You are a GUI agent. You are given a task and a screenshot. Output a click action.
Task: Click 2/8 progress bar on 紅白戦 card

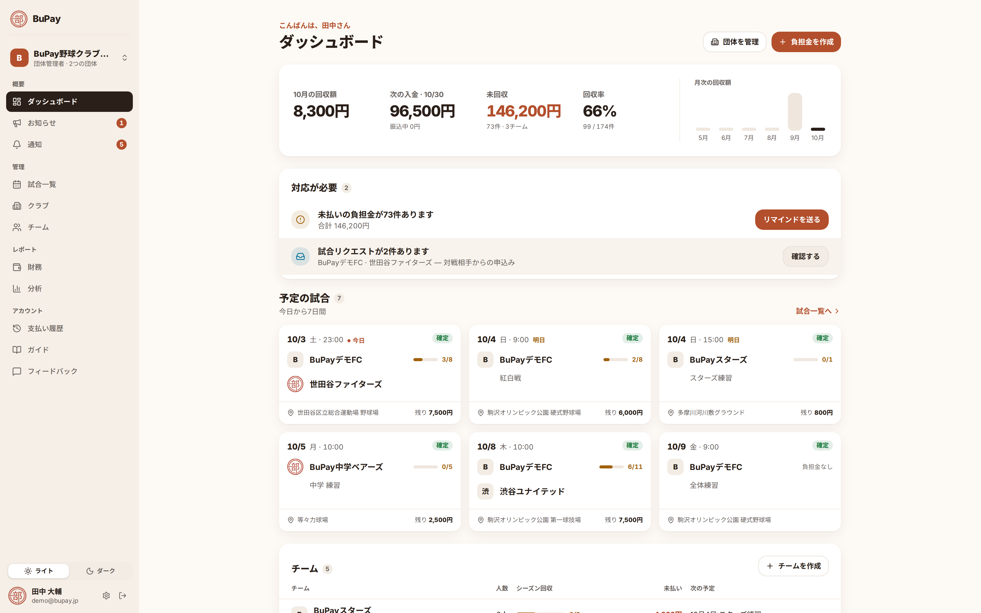(615, 360)
